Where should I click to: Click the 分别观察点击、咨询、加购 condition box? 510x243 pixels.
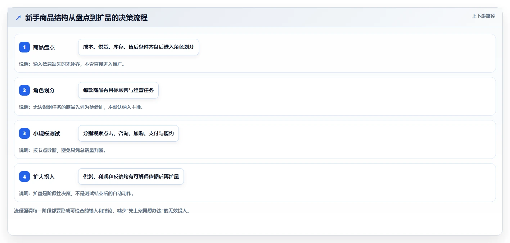coord(128,133)
